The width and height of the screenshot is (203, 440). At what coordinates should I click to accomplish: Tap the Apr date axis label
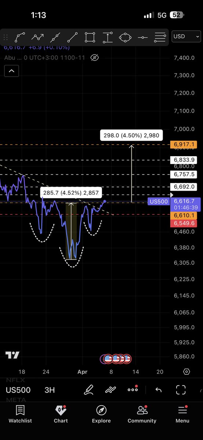(x=83, y=371)
